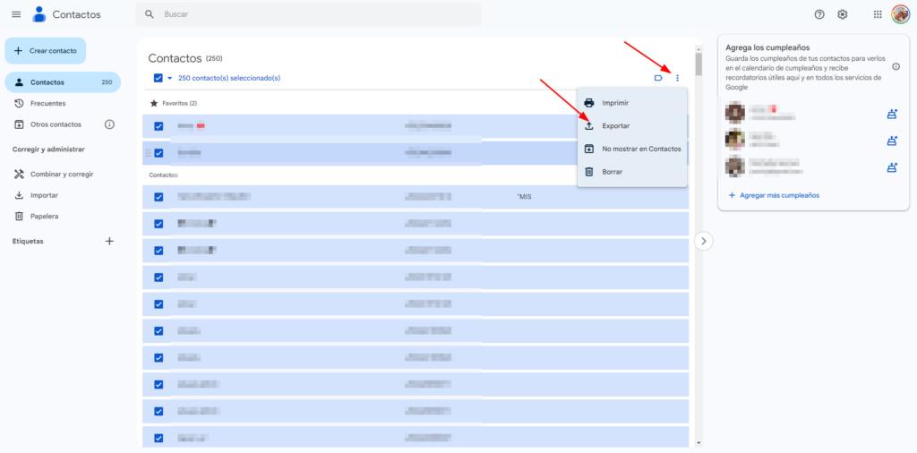
Task: Choose Exportar from the context menu
Action: coord(615,126)
